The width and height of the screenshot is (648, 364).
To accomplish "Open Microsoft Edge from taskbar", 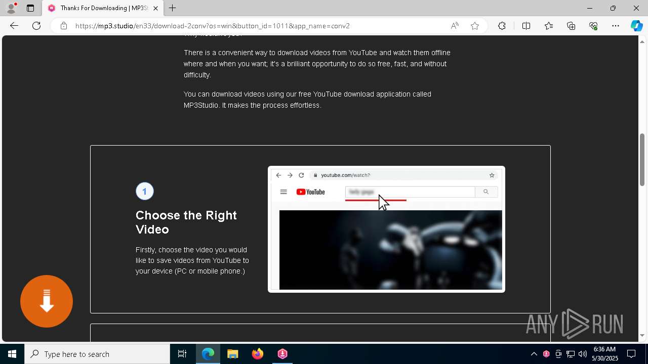I will (208, 354).
